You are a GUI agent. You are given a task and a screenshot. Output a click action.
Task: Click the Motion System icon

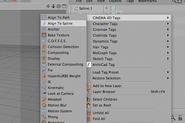pos(44,111)
